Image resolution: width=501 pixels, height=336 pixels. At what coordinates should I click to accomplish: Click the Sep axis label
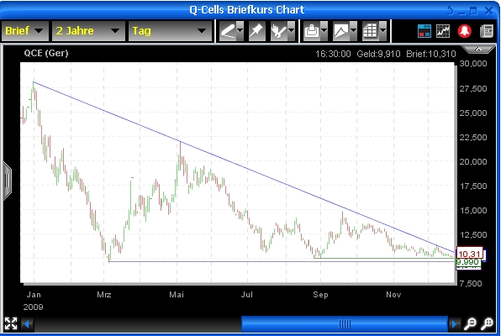pyautogui.click(x=320, y=294)
